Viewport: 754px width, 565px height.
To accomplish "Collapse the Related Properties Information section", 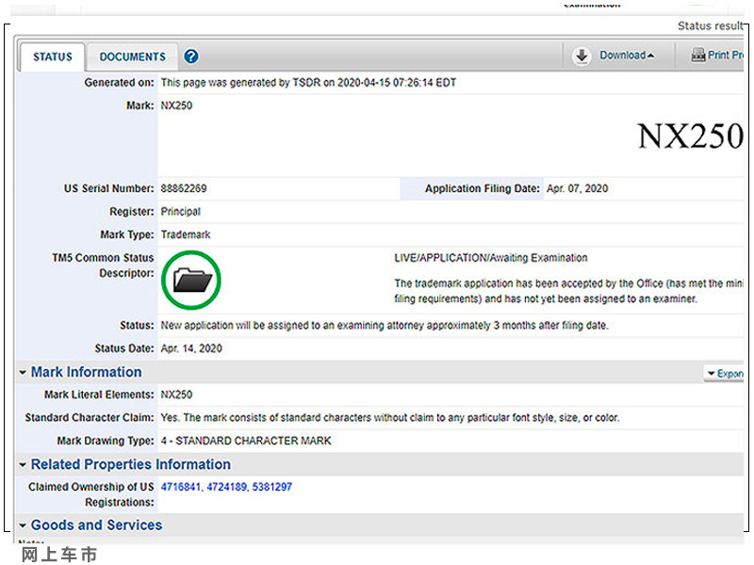I will (x=23, y=464).
